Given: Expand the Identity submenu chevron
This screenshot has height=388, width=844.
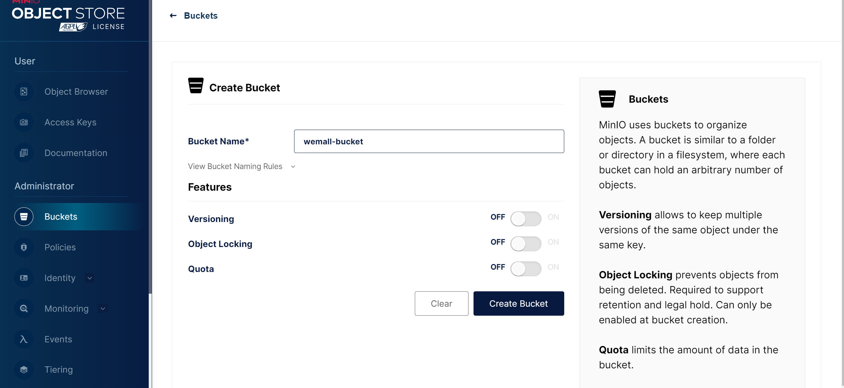Looking at the screenshot, I should [90, 278].
